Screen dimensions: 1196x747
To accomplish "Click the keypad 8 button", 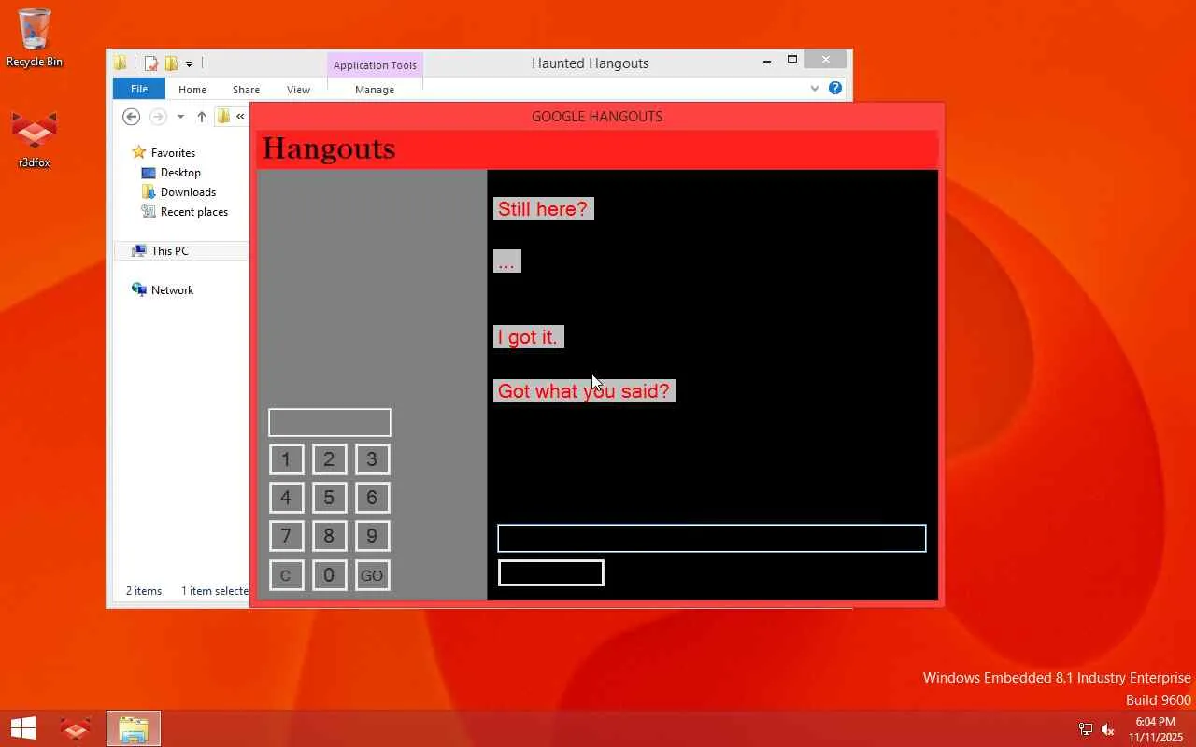I will (x=329, y=536).
